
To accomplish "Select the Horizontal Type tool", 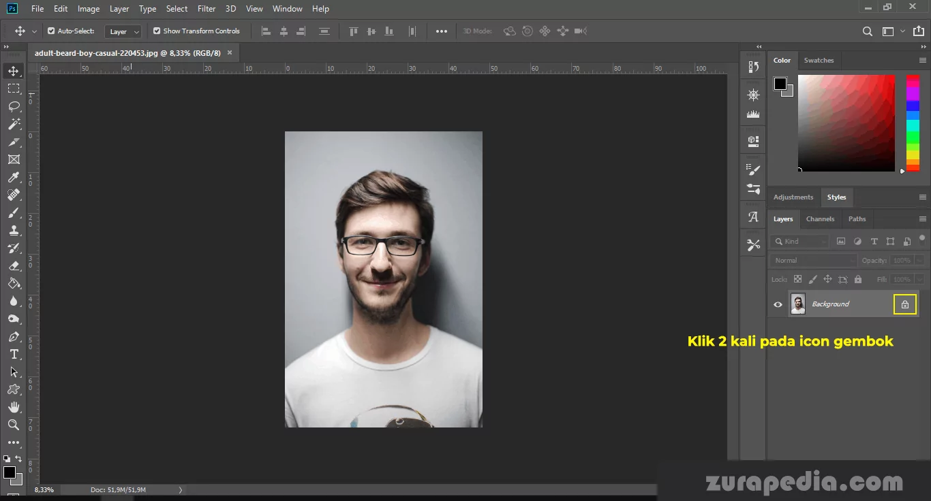I will pos(14,355).
